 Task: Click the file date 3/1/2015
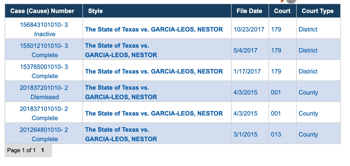click(x=245, y=134)
